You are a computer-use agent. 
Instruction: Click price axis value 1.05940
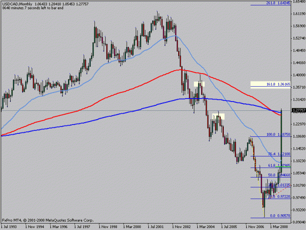click(299, 173)
